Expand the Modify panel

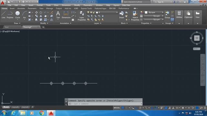point(44,23)
